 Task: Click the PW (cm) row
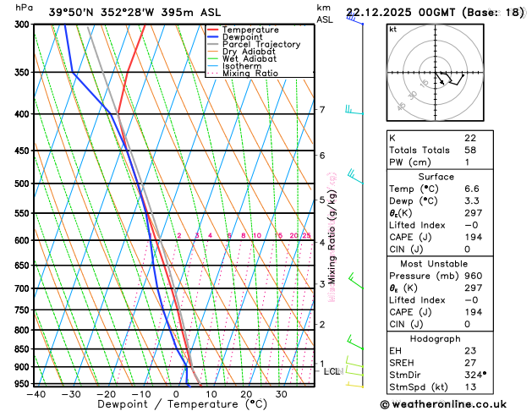click(x=440, y=162)
